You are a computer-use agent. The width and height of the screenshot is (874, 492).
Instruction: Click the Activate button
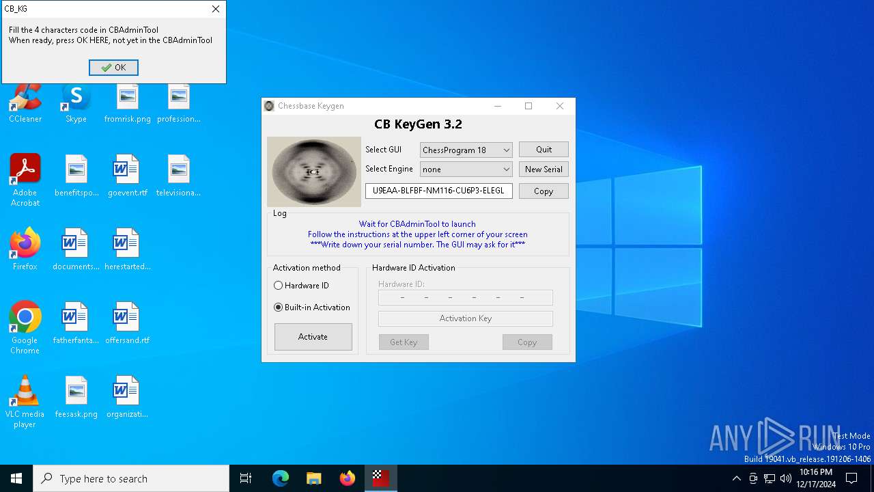point(313,337)
